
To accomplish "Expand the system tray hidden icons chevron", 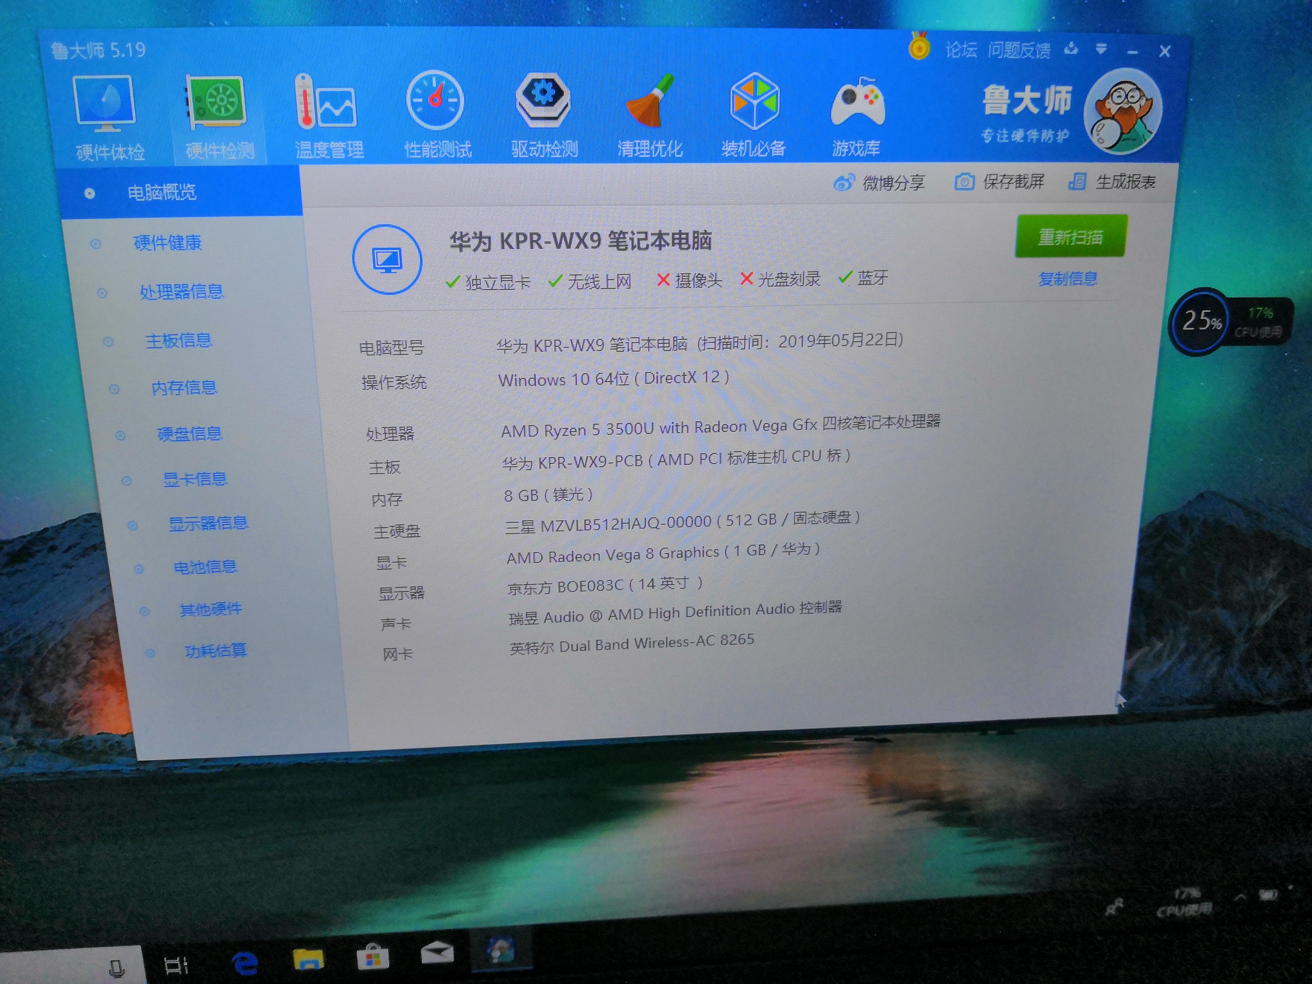I will [1240, 897].
